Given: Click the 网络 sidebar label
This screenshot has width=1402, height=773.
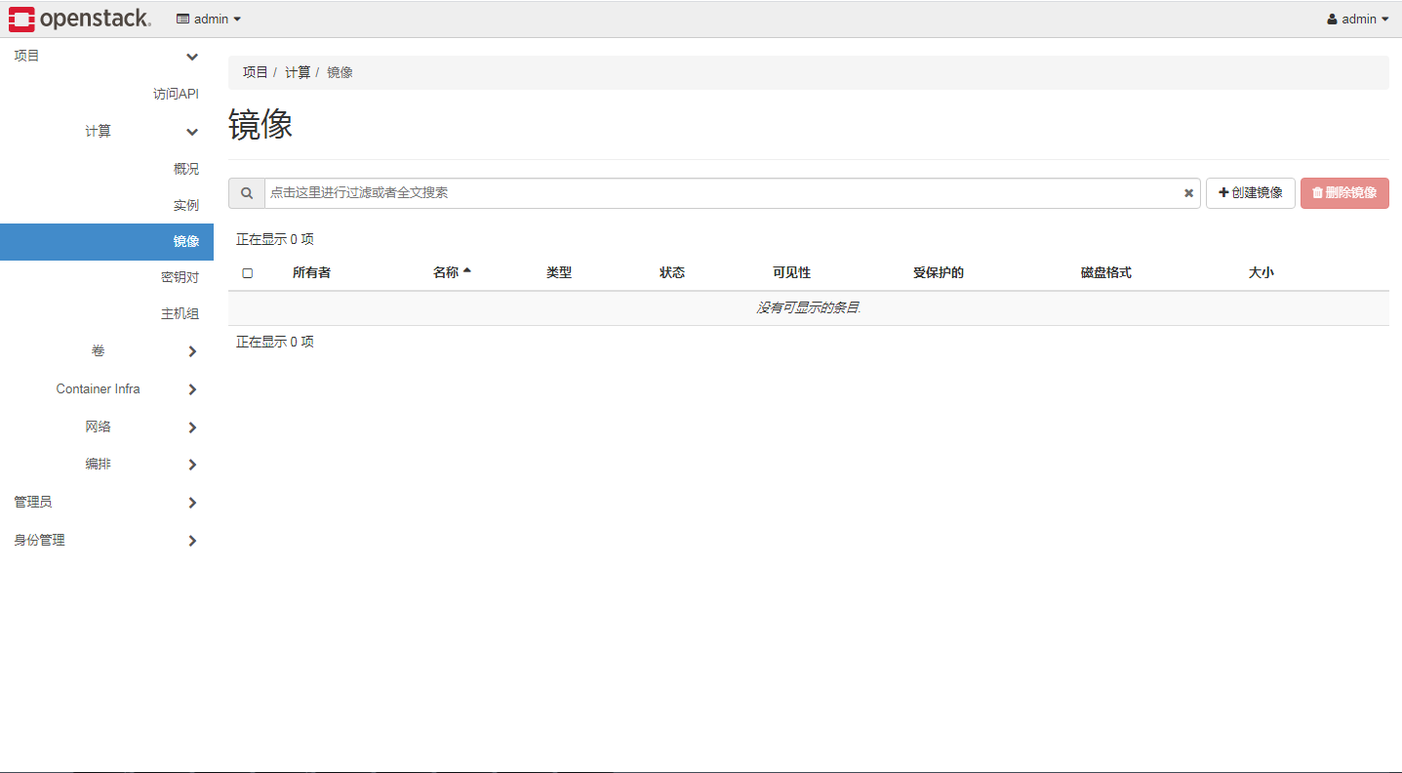Looking at the screenshot, I should [98, 427].
